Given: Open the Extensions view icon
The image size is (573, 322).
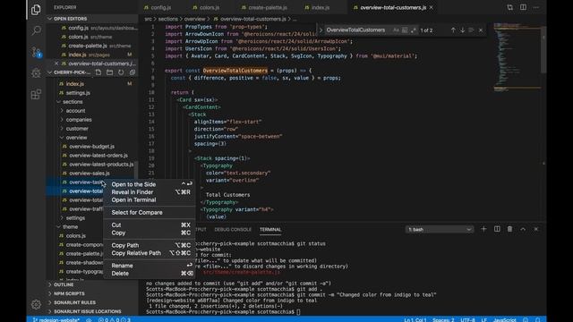Looking at the screenshot, I should pyautogui.click(x=36, y=95).
